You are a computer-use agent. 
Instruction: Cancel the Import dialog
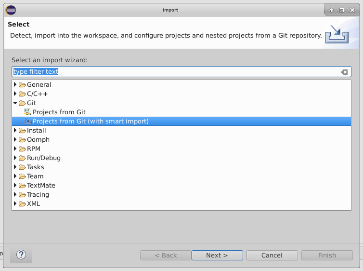272,255
